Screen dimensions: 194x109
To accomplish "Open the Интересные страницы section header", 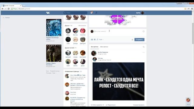I will (x=73, y=71).
